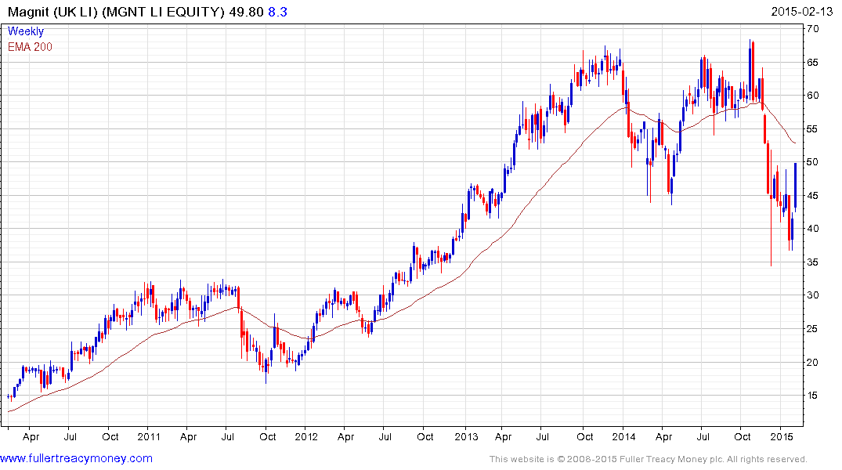Image resolution: width=842 pixels, height=470 pixels.
Task: Select the 50 price axis label
Action: (x=812, y=162)
